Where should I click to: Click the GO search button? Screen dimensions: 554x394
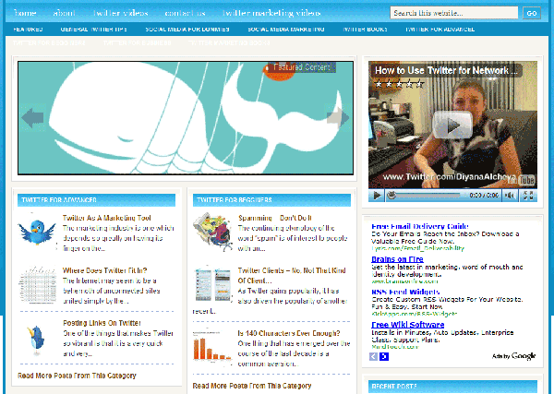[x=532, y=14]
